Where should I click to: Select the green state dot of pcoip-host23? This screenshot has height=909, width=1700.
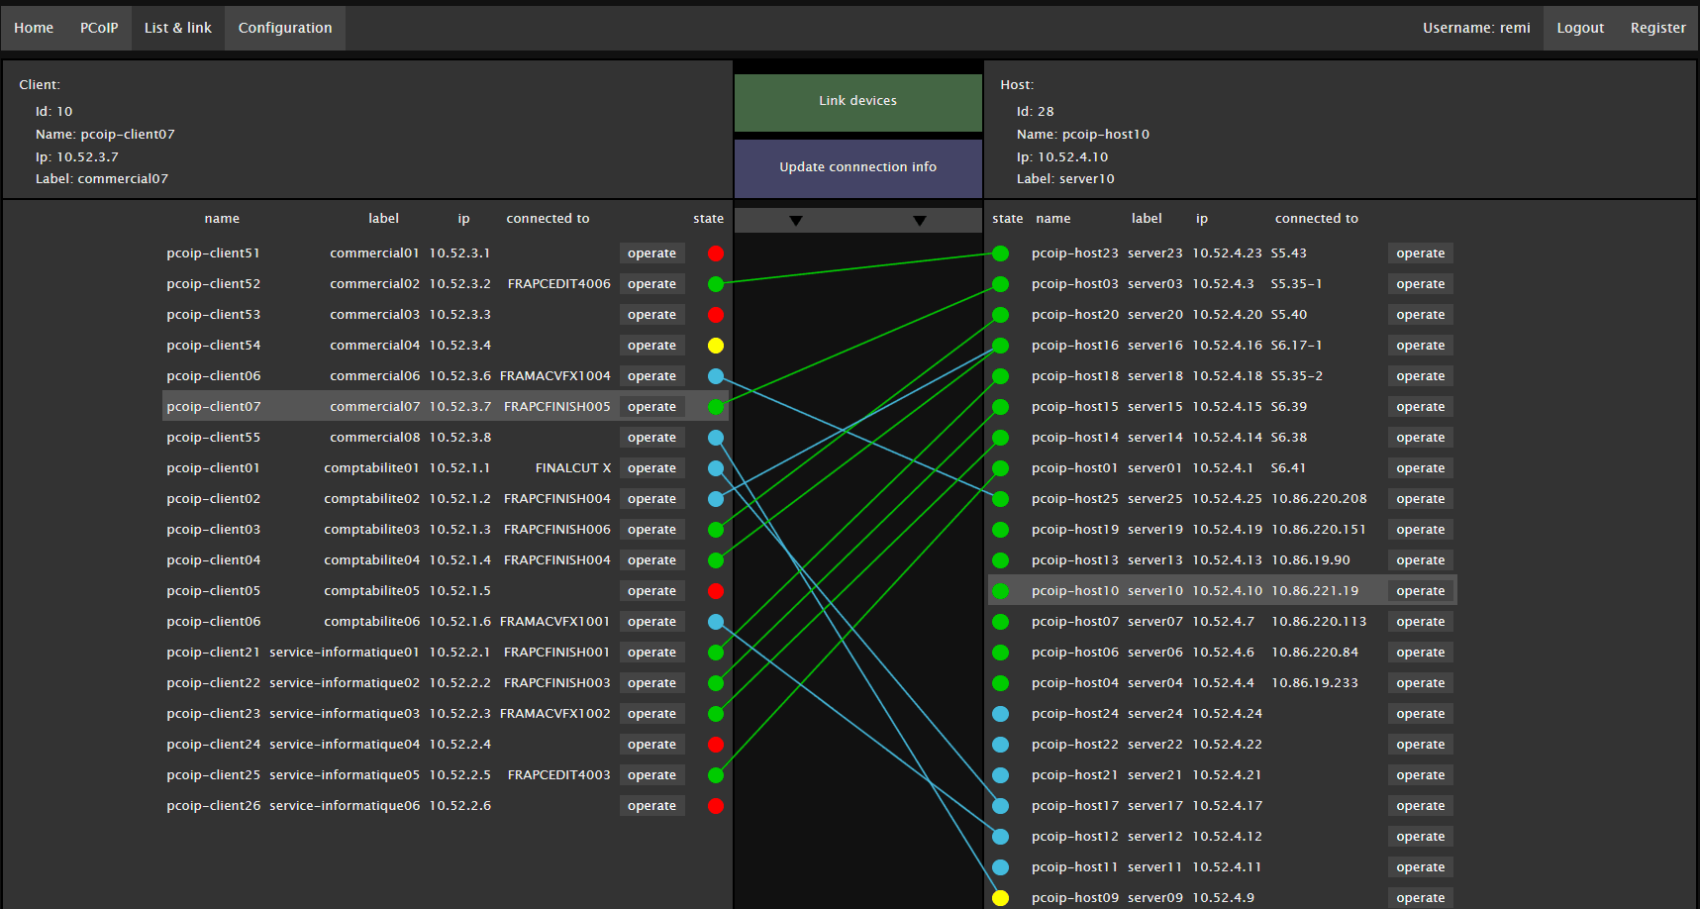click(1001, 253)
